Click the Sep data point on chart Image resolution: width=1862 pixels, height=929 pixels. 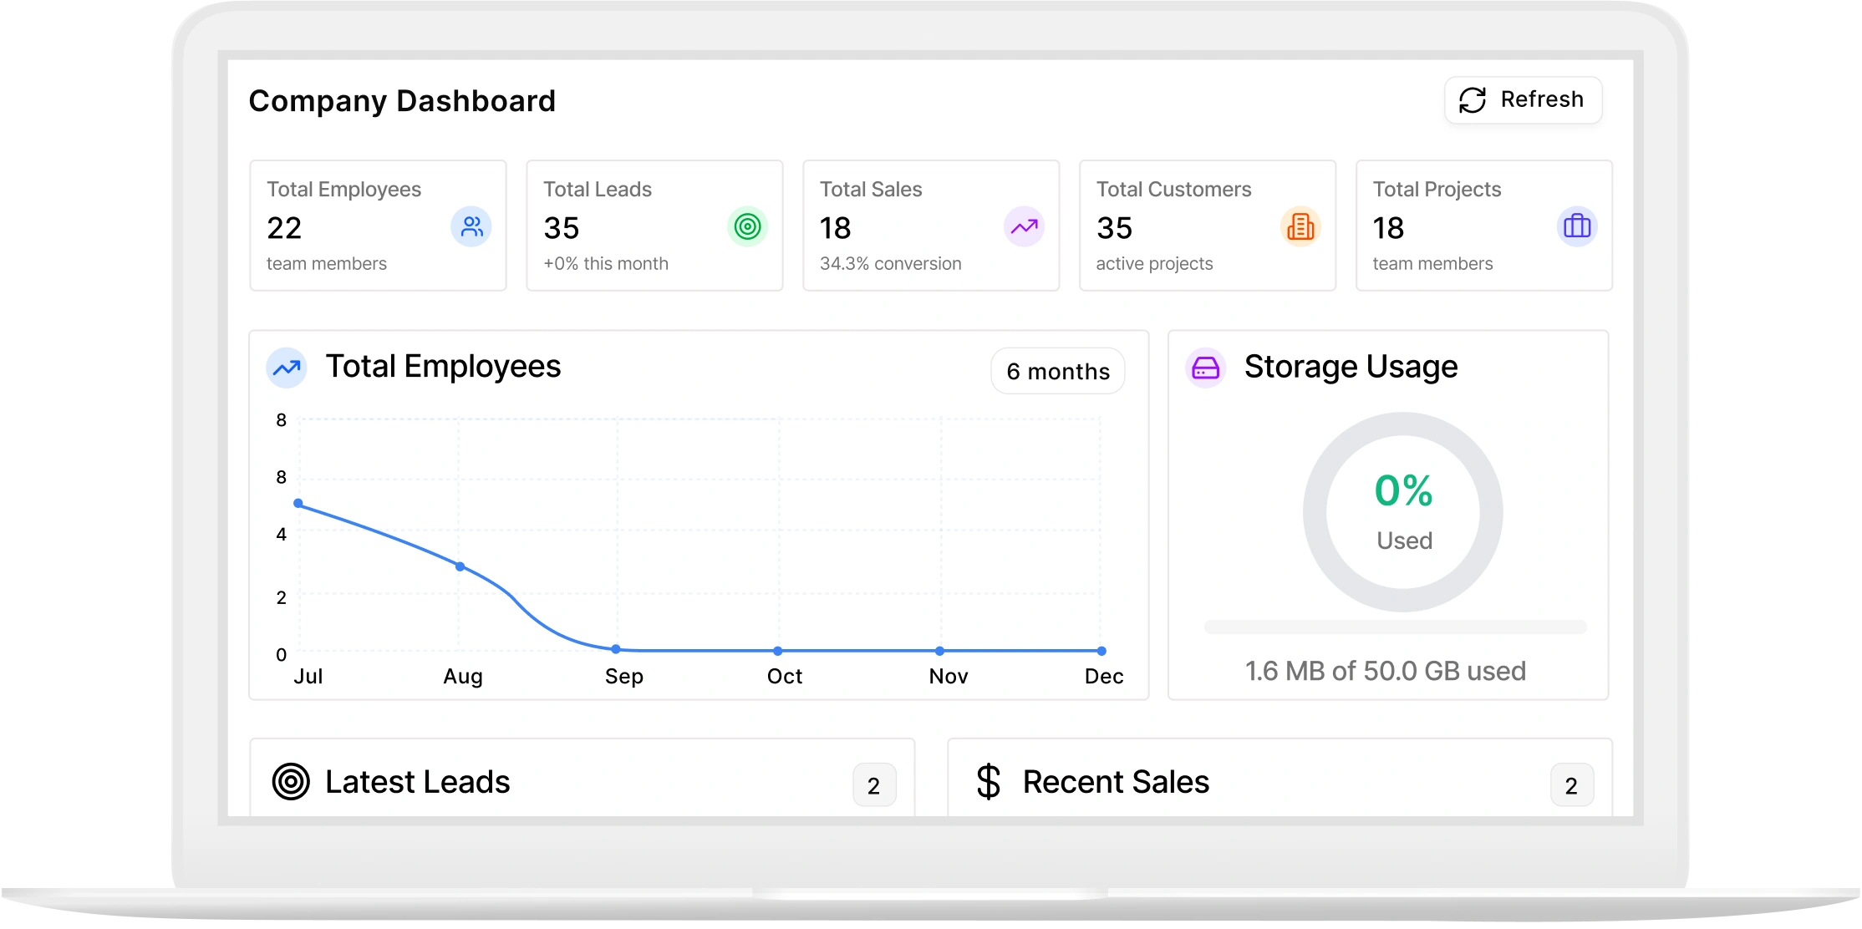(616, 649)
